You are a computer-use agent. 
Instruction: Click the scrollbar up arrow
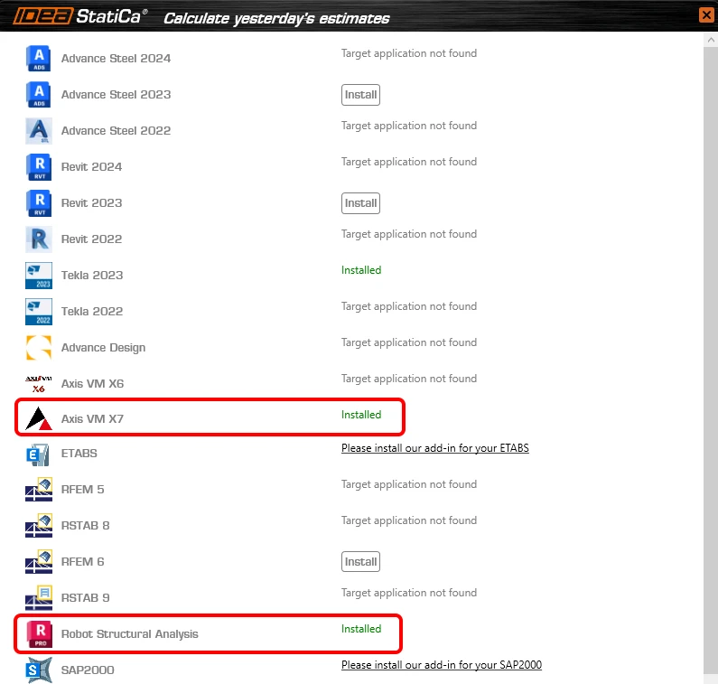coord(711,40)
